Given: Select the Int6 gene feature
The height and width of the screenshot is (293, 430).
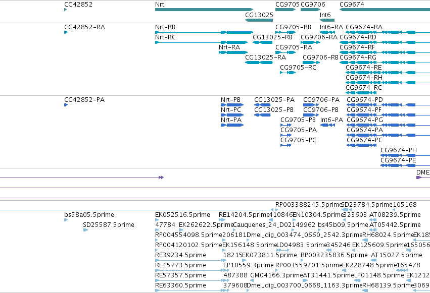Looking at the screenshot, I should click(327, 20).
